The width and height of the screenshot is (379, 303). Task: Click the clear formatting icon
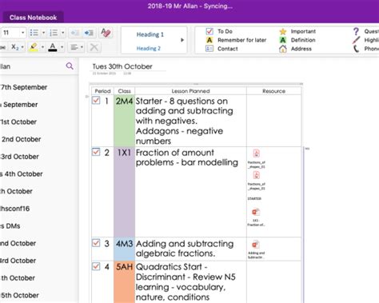tap(106, 33)
